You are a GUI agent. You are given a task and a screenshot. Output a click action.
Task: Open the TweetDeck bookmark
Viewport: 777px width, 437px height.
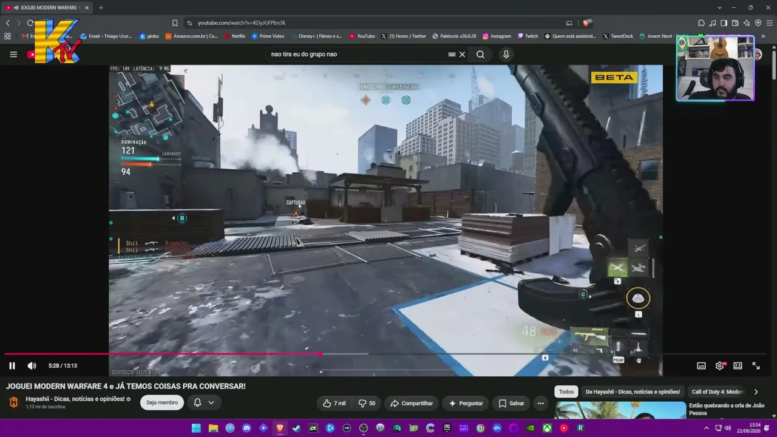point(618,36)
